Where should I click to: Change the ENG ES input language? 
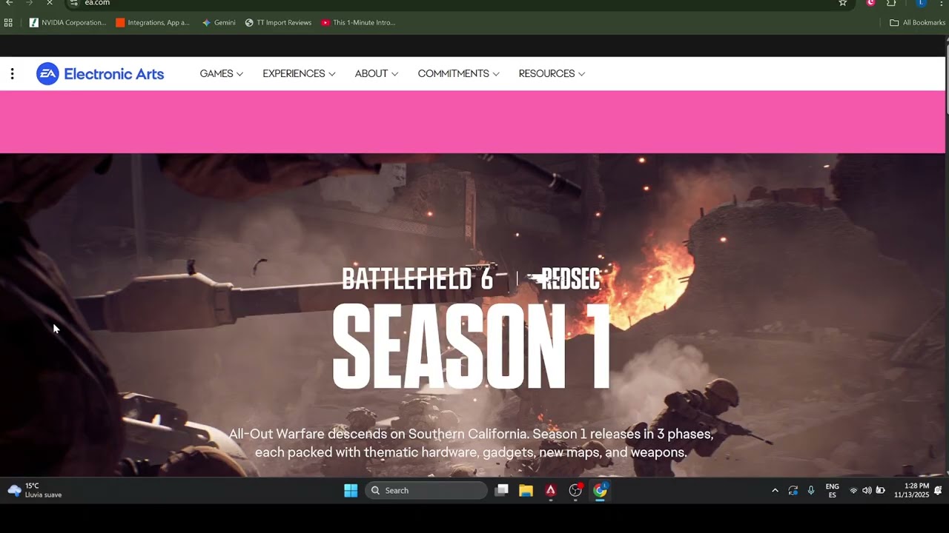click(x=832, y=490)
